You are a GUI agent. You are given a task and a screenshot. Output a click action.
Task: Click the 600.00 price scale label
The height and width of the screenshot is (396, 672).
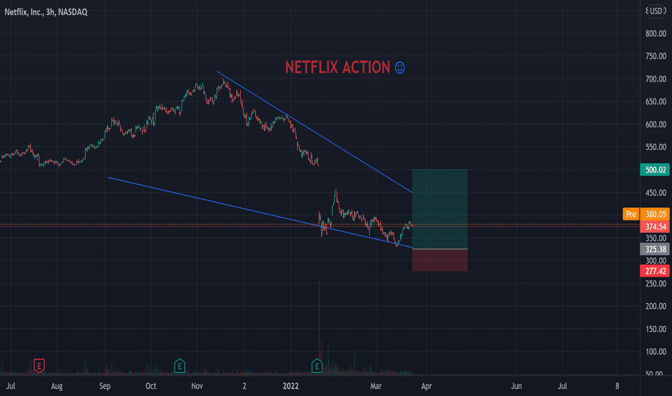655,124
